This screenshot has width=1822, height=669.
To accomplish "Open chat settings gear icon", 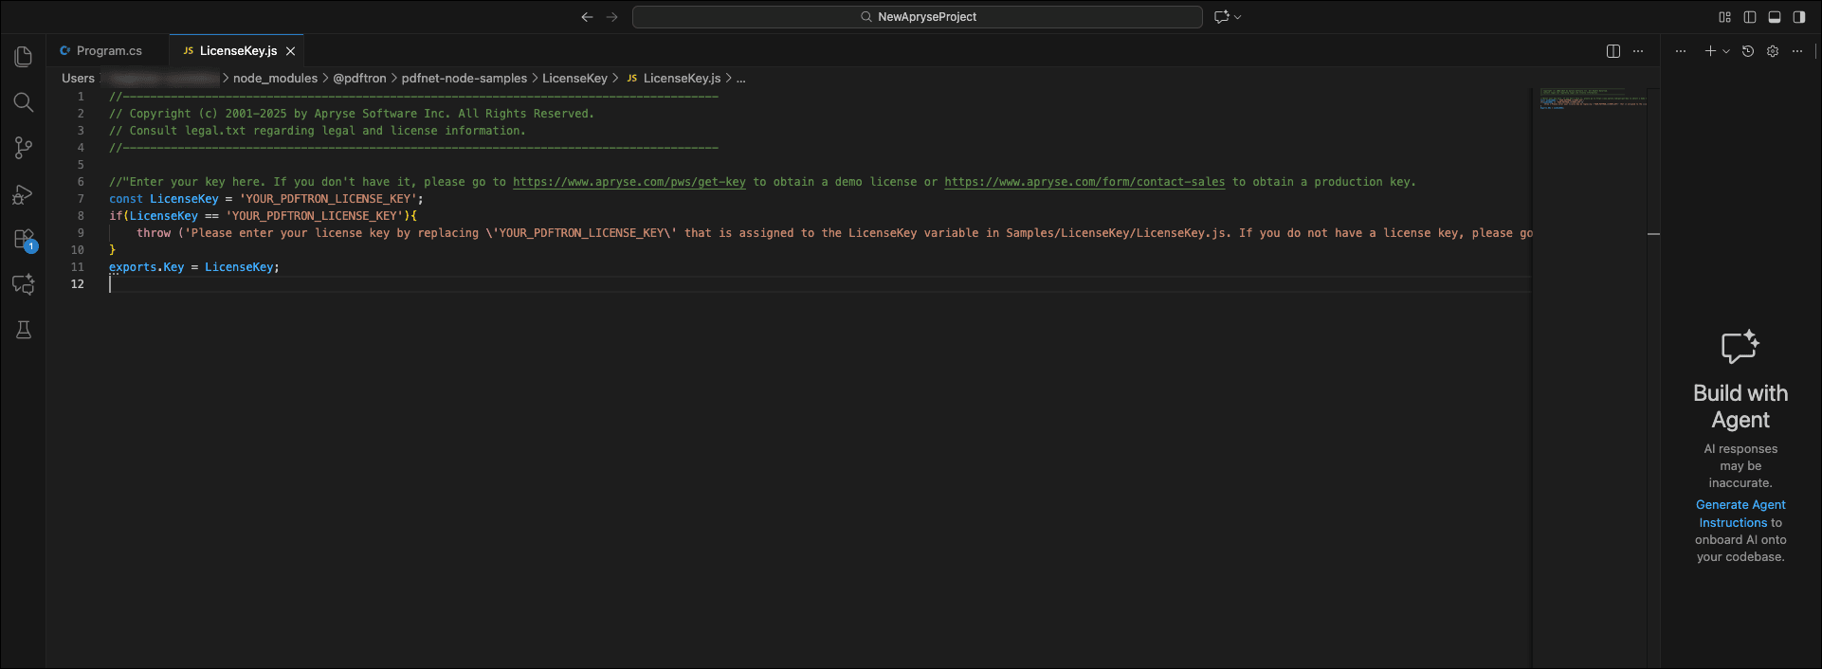I will point(1773,51).
